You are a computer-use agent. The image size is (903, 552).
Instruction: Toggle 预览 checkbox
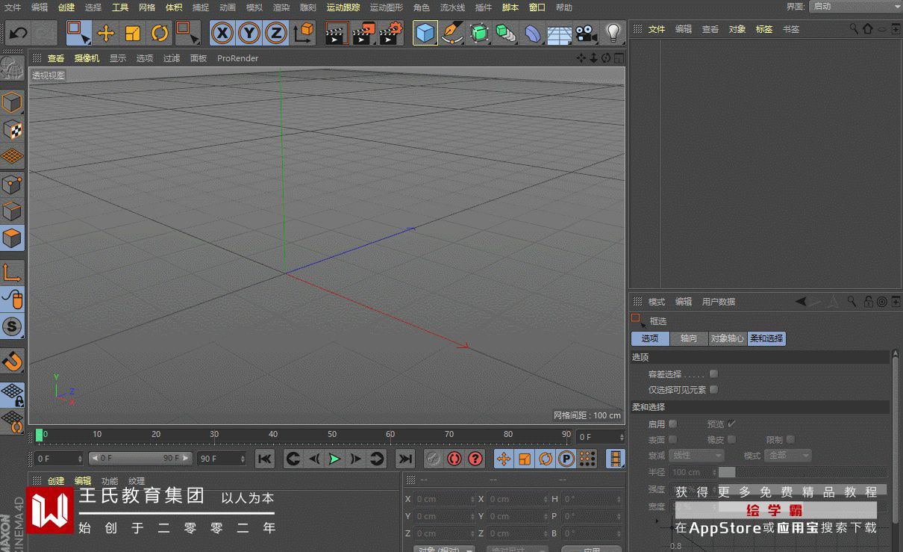click(x=732, y=424)
